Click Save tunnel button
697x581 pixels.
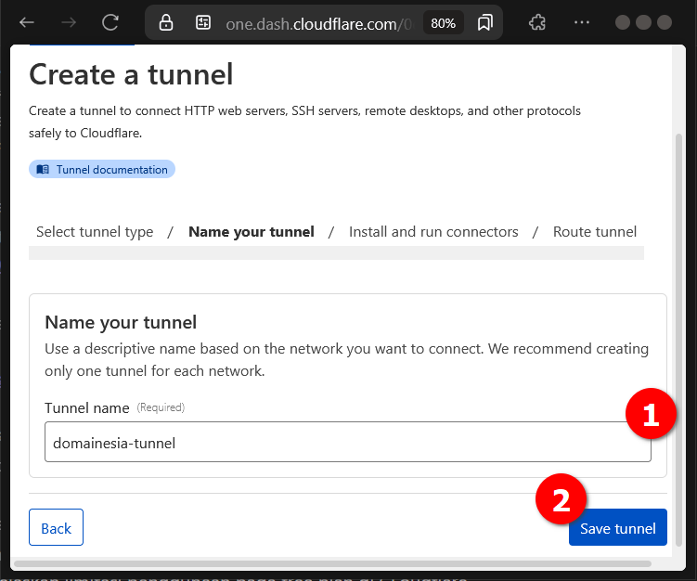pos(618,527)
